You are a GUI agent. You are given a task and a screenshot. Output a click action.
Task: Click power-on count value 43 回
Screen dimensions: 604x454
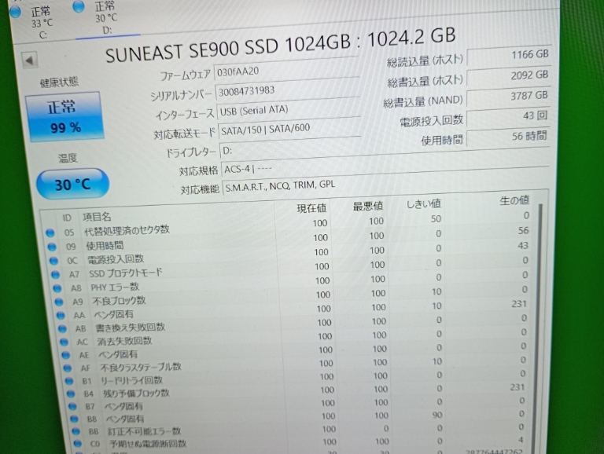pyautogui.click(x=509, y=116)
